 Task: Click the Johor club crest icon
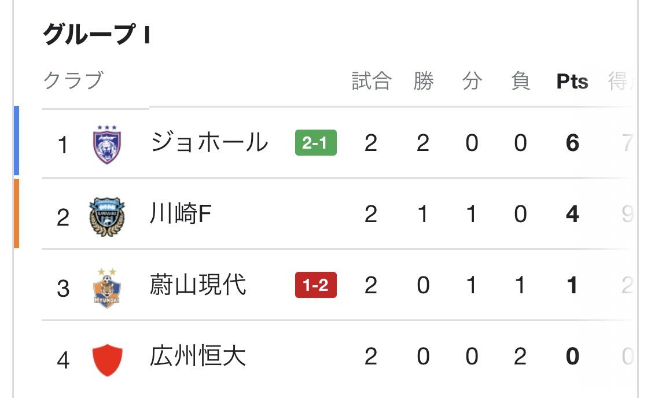(x=106, y=145)
